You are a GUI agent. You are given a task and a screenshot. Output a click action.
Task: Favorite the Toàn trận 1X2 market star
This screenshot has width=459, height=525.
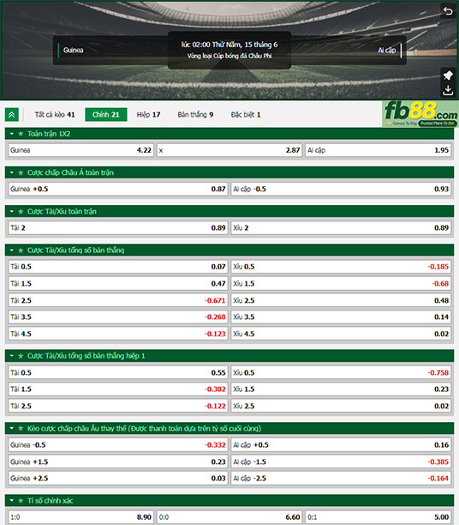21,134
